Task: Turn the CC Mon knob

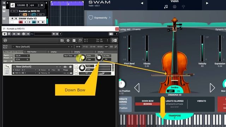Action: point(99,58)
